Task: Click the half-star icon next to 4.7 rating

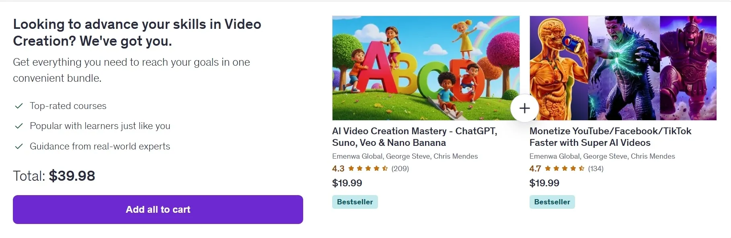Action: point(581,169)
